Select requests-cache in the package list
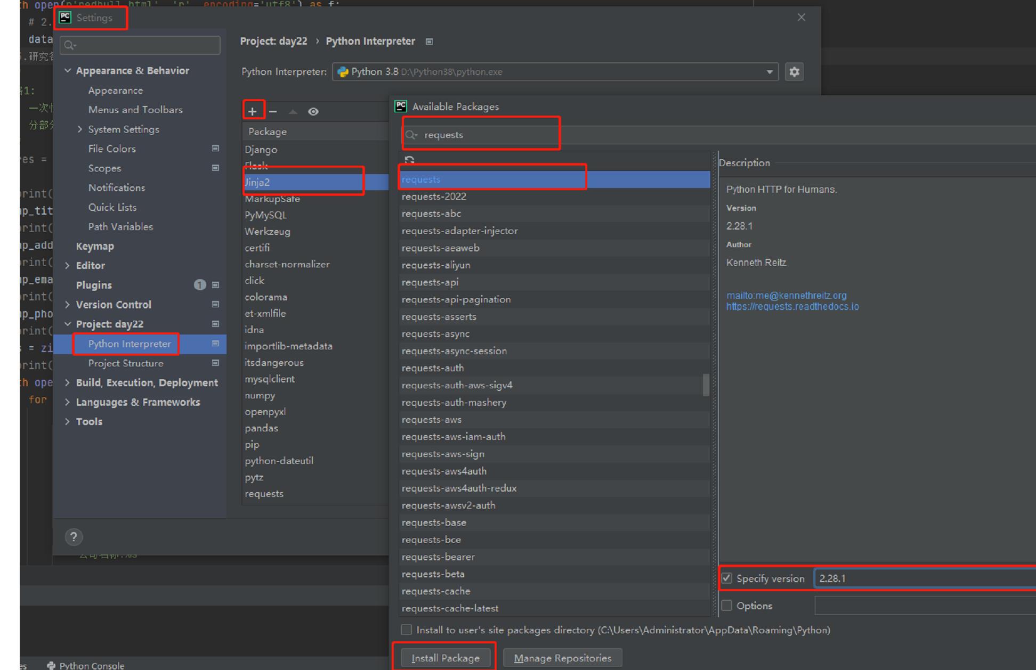 (554, 591)
